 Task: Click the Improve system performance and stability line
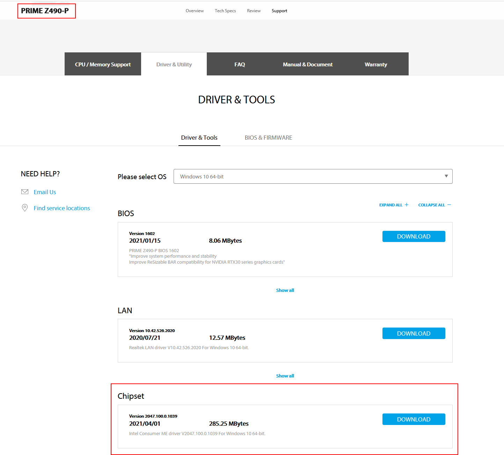pyautogui.click(x=173, y=256)
